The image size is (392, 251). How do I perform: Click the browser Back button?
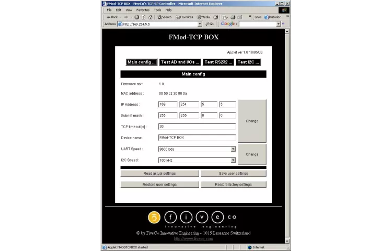(x=112, y=17)
